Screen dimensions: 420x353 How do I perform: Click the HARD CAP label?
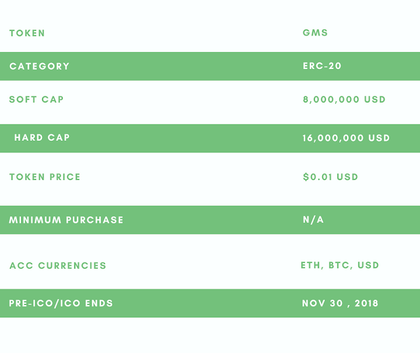[x=42, y=138]
